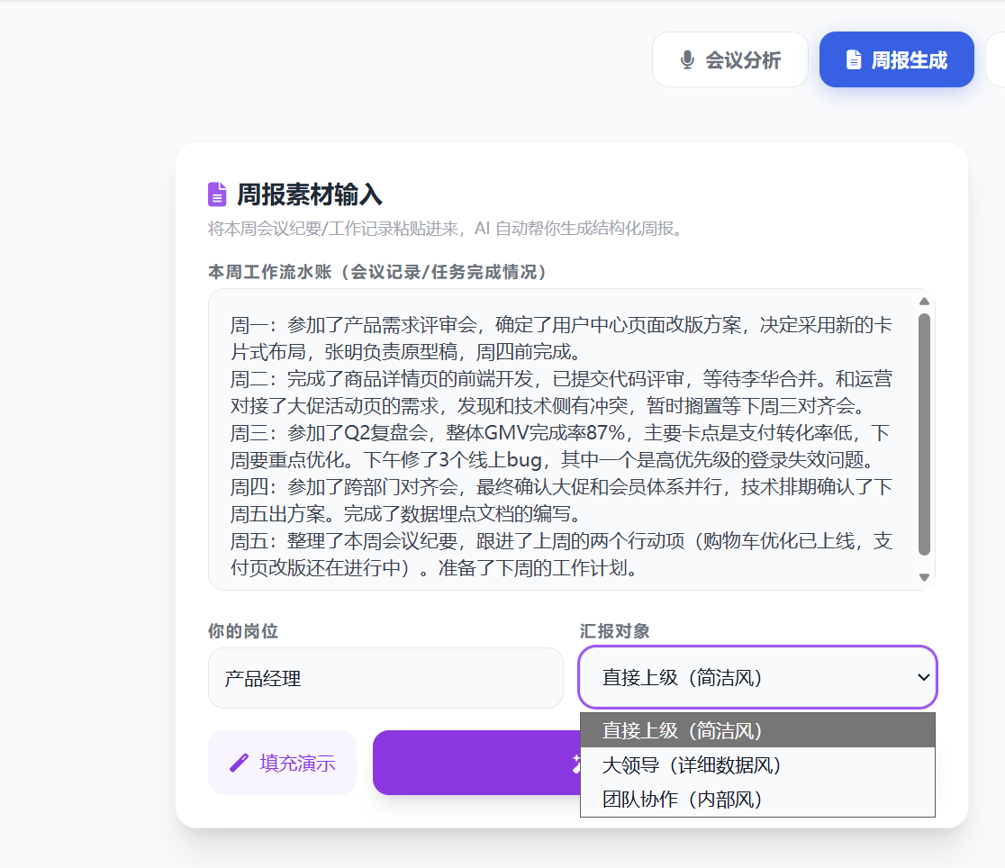This screenshot has width=1005, height=868.
Task: Click the magic wand icon on purple button
Action: click(576, 764)
